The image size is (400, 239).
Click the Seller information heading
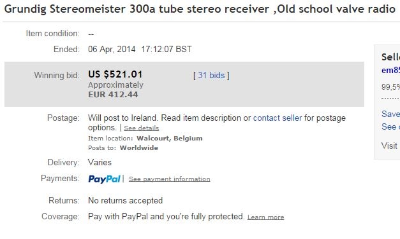click(x=390, y=57)
